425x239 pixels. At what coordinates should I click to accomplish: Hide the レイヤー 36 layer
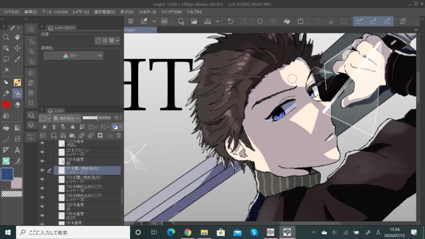42,189
